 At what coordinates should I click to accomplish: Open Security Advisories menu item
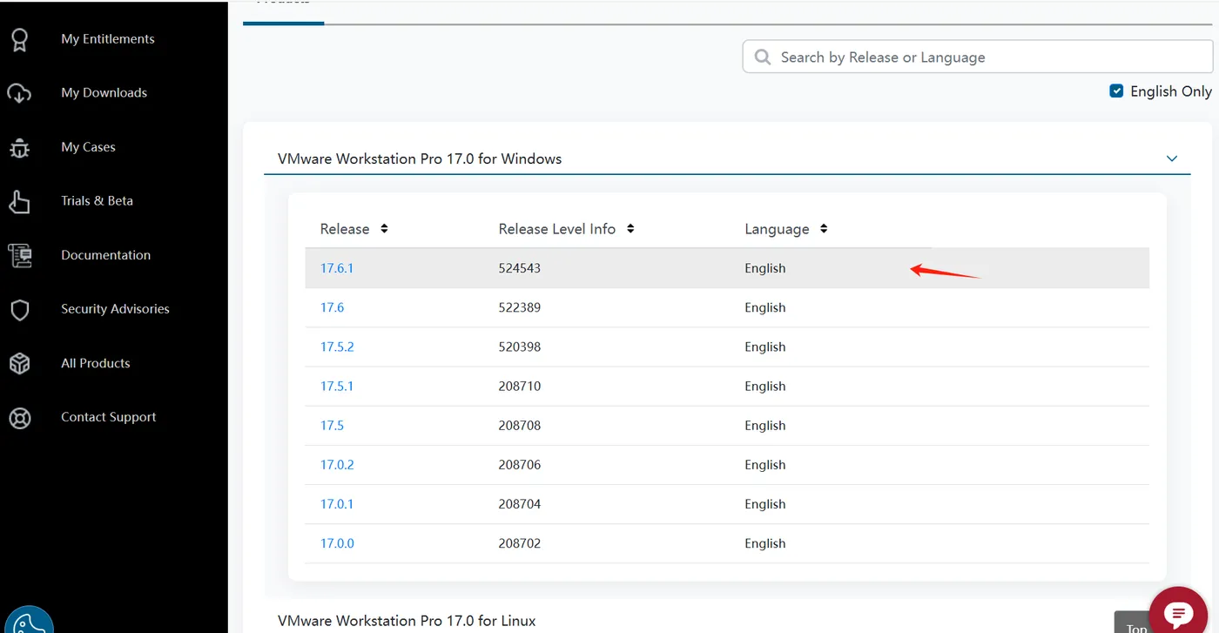(115, 309)
